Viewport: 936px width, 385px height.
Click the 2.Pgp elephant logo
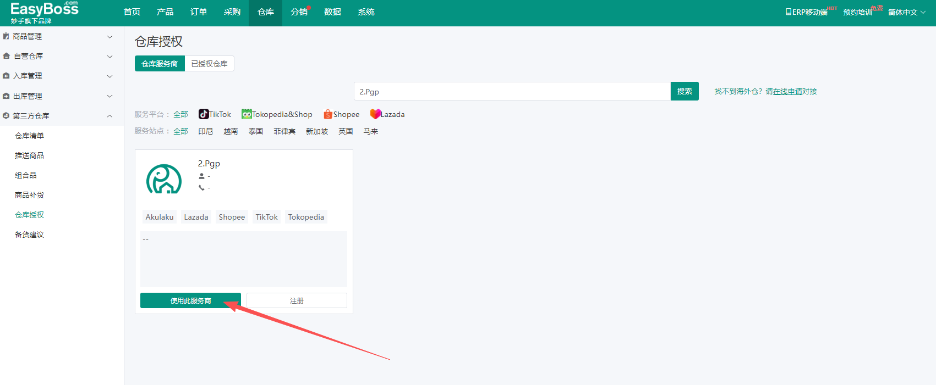point(164,179)
